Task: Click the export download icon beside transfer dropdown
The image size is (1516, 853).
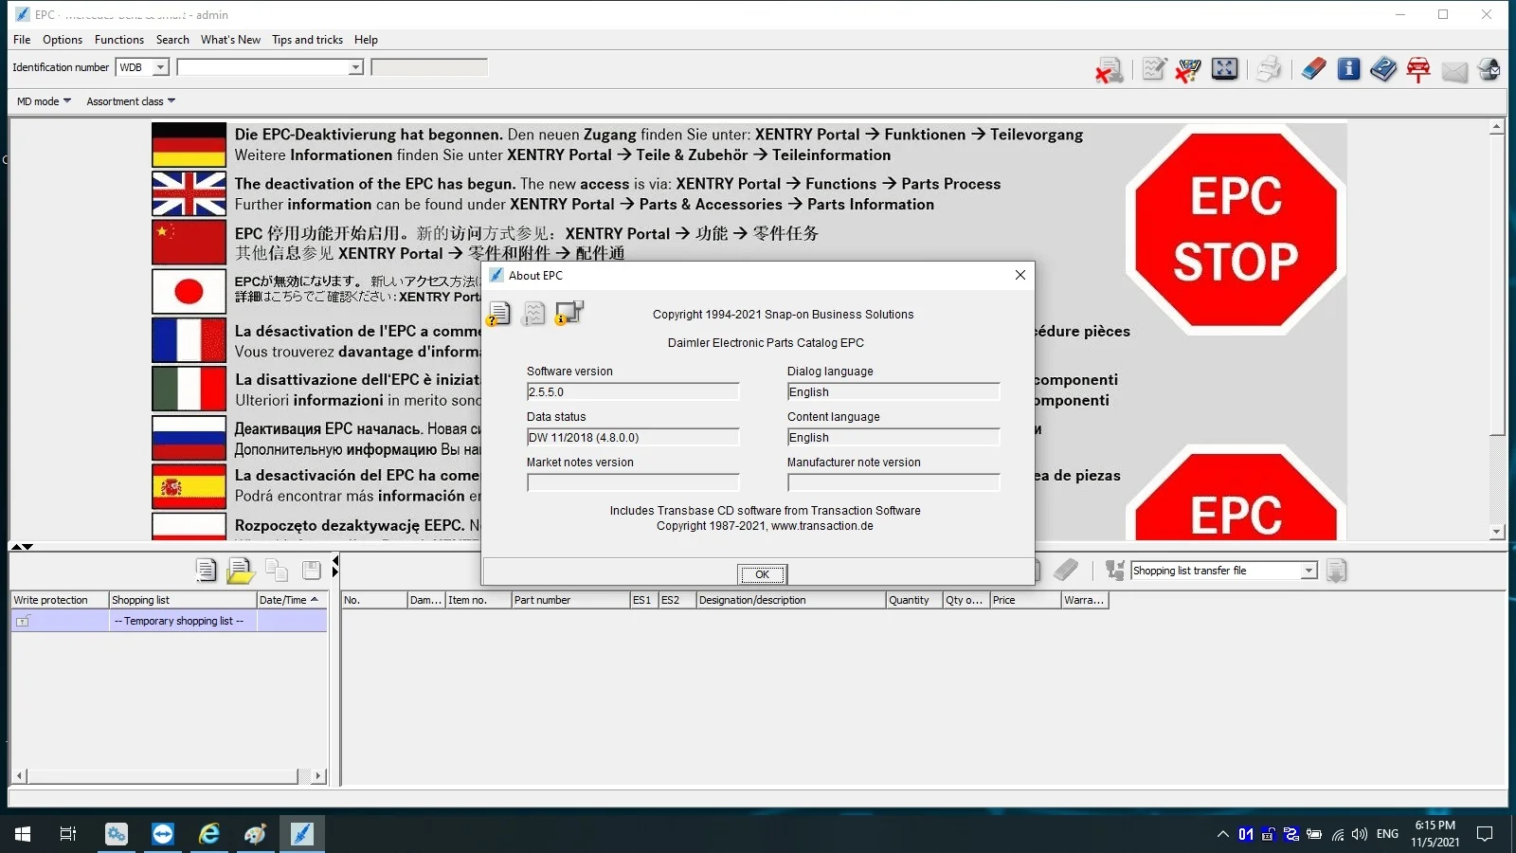Action: coord(1337,571)
